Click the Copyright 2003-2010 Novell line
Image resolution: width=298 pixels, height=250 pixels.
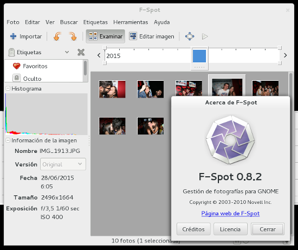[230, 202]
